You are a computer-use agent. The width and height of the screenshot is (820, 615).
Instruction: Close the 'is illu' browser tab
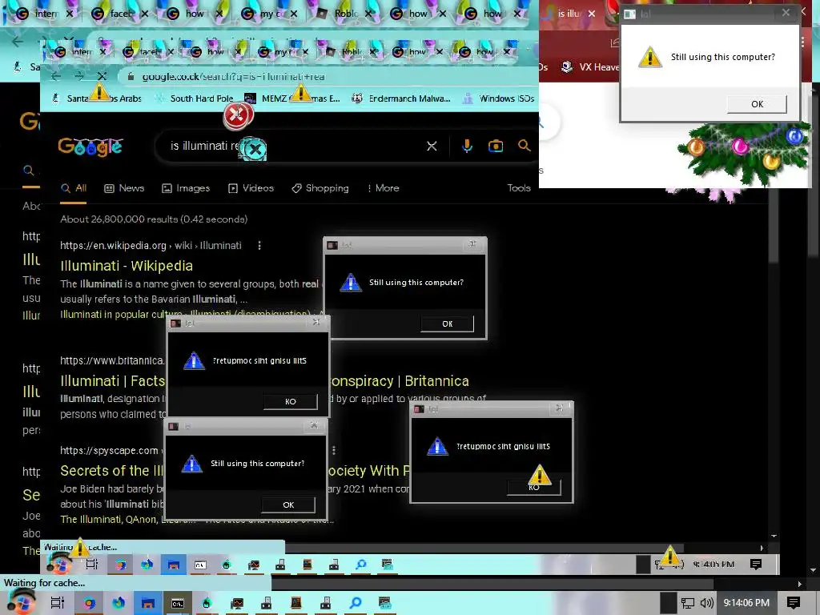(592, 14)
